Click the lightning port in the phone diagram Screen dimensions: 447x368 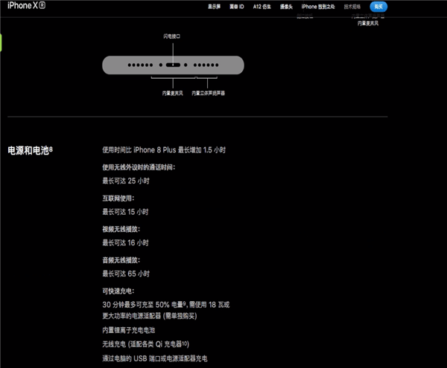click(173, 65)
